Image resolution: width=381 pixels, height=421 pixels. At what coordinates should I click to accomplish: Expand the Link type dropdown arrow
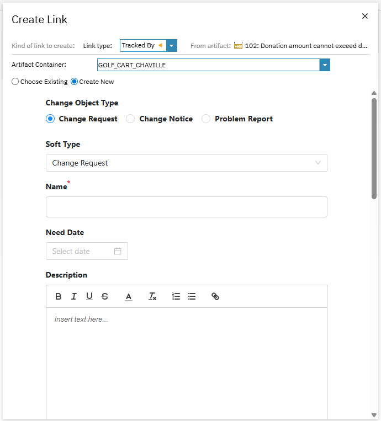pos(172,46)
